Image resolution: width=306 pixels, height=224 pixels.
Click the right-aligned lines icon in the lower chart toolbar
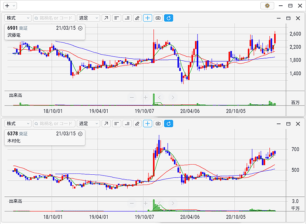[127, 123]
